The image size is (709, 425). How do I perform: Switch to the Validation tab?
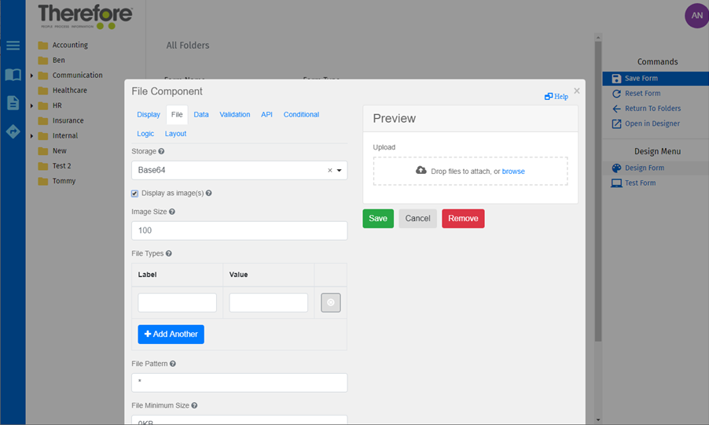[235, 115]
